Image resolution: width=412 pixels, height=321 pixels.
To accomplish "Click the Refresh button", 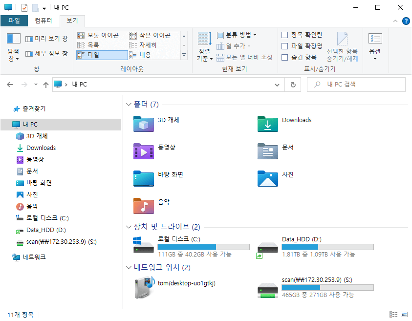I will click(x=293, y=85).
